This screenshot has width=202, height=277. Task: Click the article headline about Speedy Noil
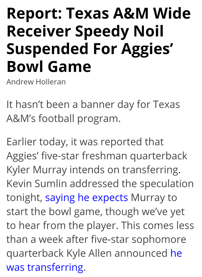(x=98, y=40)
